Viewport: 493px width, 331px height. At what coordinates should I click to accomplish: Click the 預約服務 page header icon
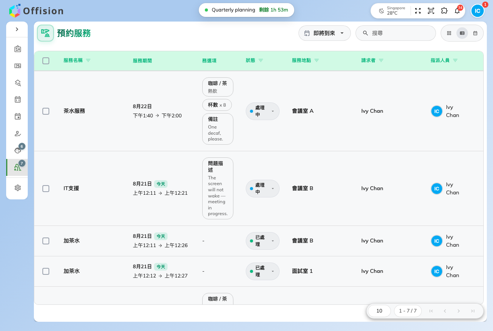pyautogui.click(x=45, y=33)
